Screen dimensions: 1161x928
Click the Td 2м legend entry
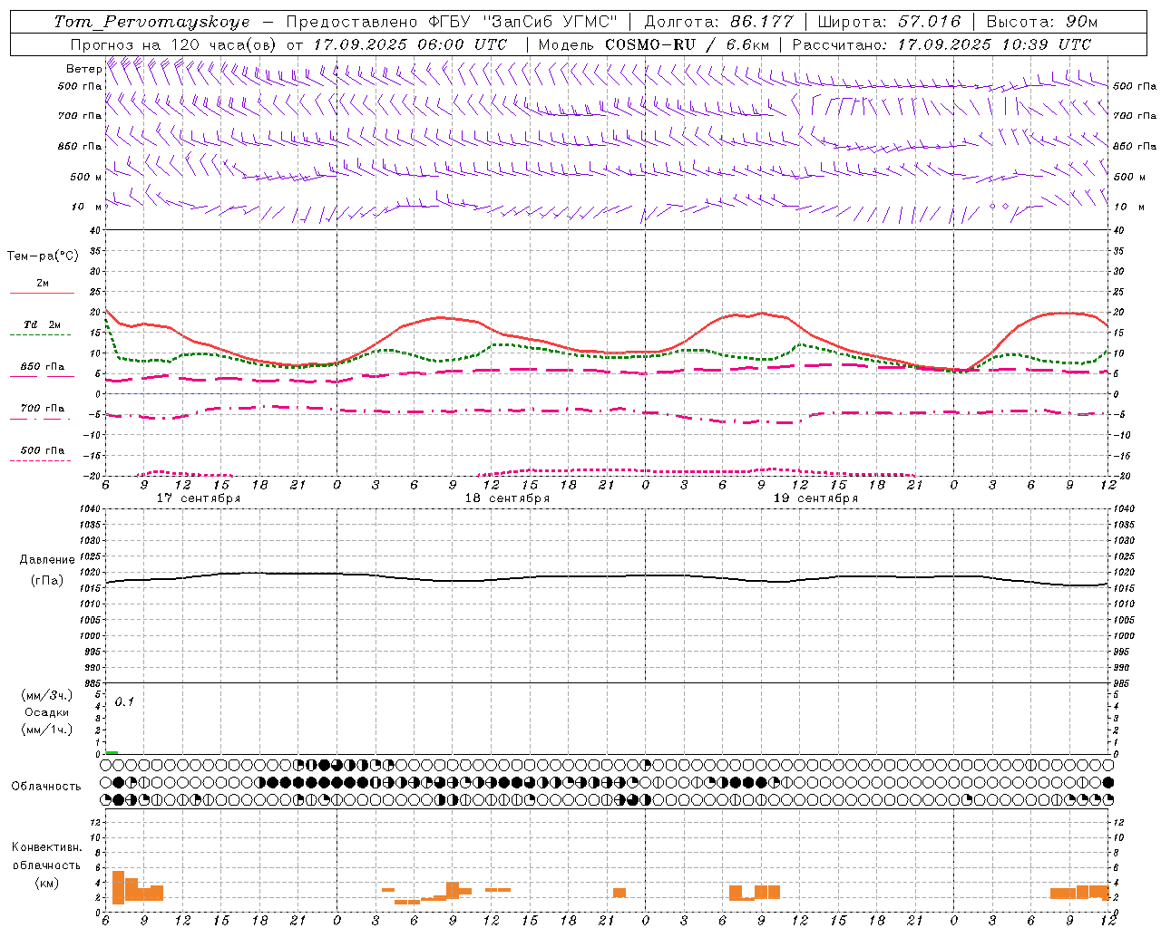click(x=42, y=324)
